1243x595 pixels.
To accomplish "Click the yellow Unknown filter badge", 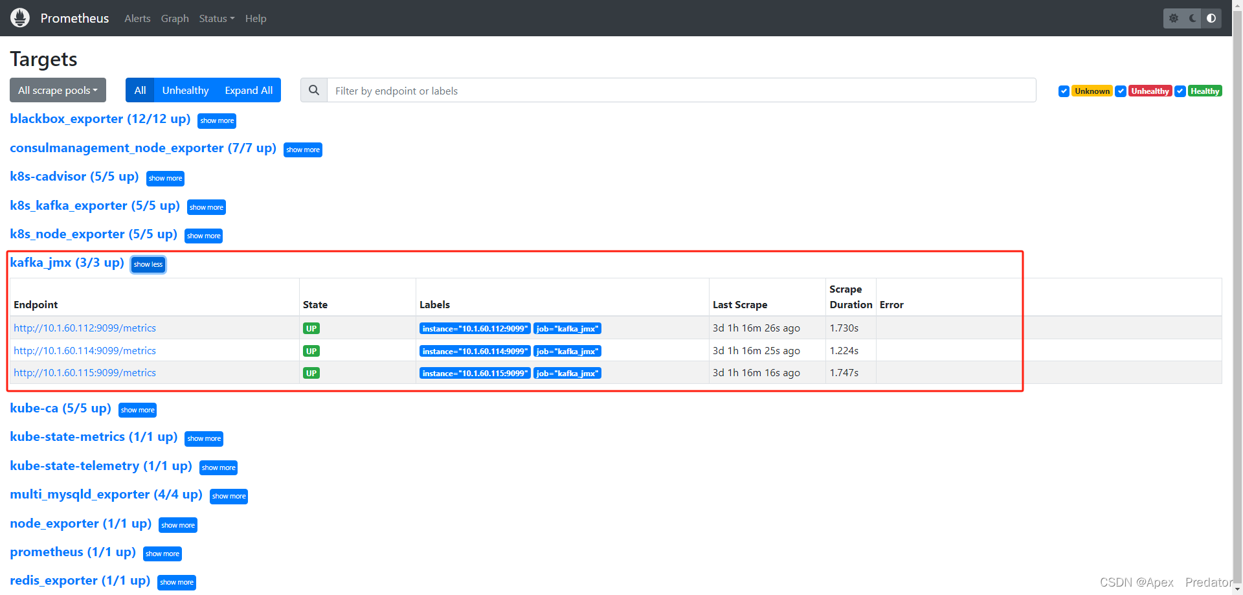I will click(1092, 91).
